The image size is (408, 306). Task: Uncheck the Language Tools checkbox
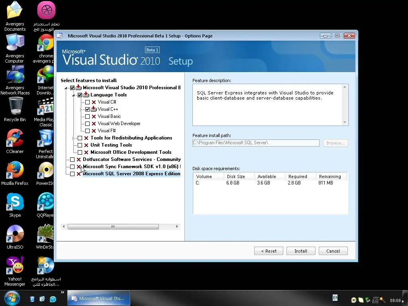pyautogui.click(x=80, y=95)
